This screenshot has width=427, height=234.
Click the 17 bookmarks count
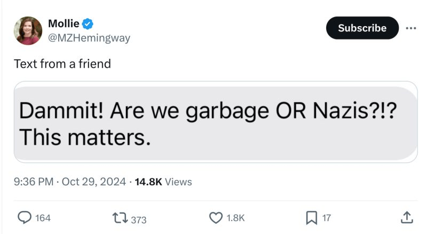pos(327,218)
